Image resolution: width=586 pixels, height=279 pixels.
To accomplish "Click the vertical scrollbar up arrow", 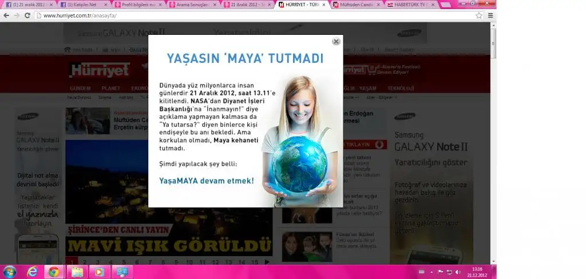I will tap(493, 25).
